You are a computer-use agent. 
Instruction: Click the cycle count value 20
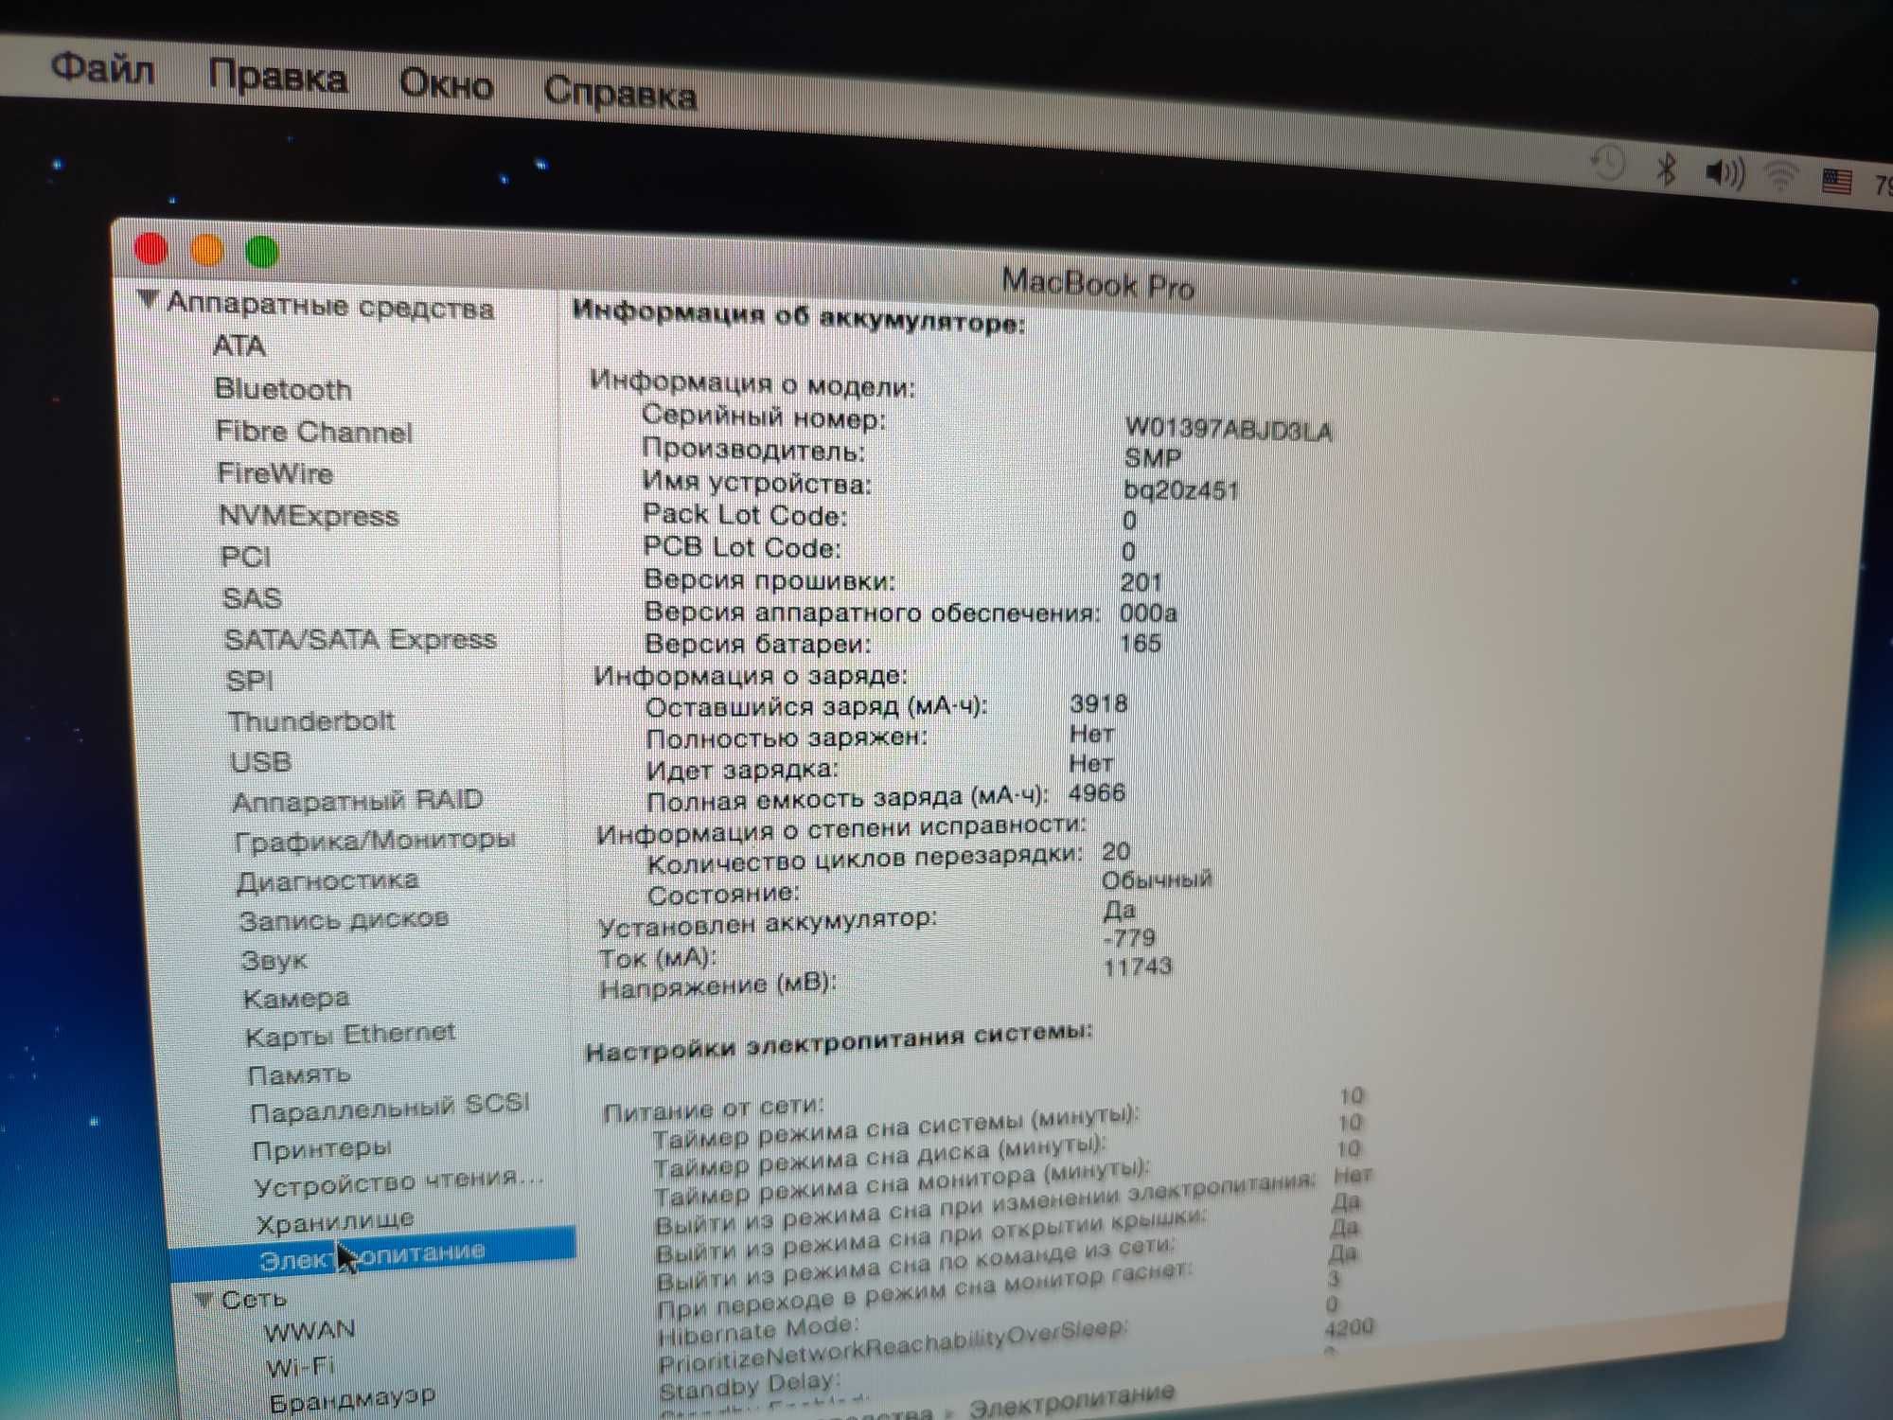pyautogui.click(x=1116, y=851)
